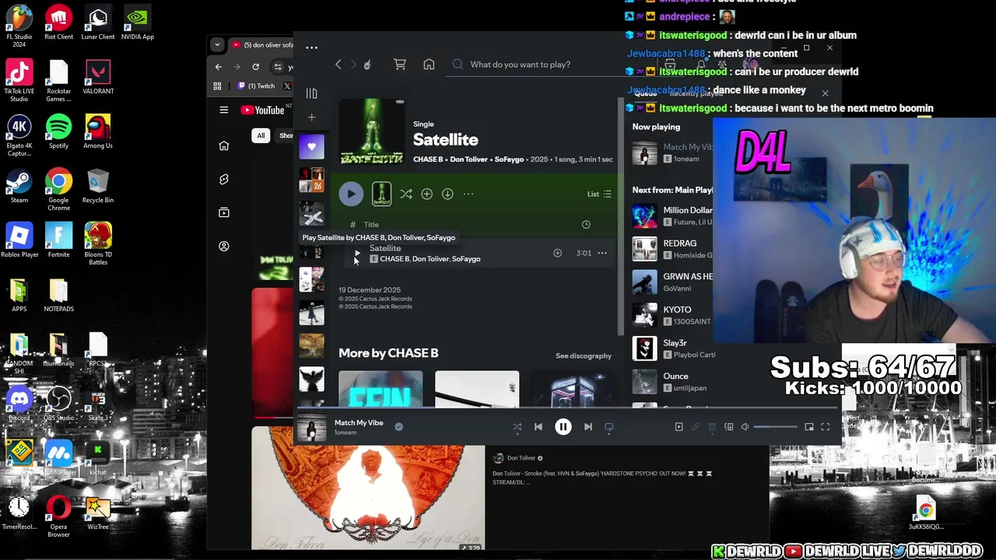Go back in Spotify navigation

point(338,65)
